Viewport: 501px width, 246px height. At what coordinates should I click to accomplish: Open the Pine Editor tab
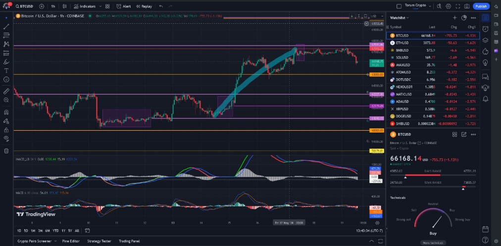(x=71, y=241)
